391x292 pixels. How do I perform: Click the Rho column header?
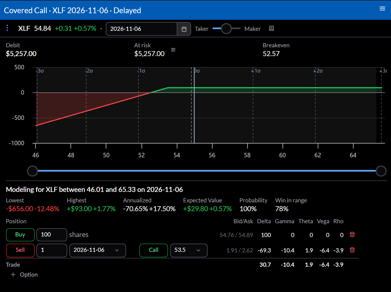338,221
